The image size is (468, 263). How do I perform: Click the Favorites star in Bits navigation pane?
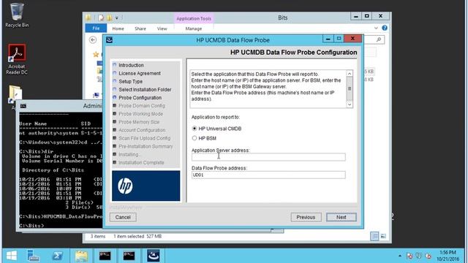(96, 54)
